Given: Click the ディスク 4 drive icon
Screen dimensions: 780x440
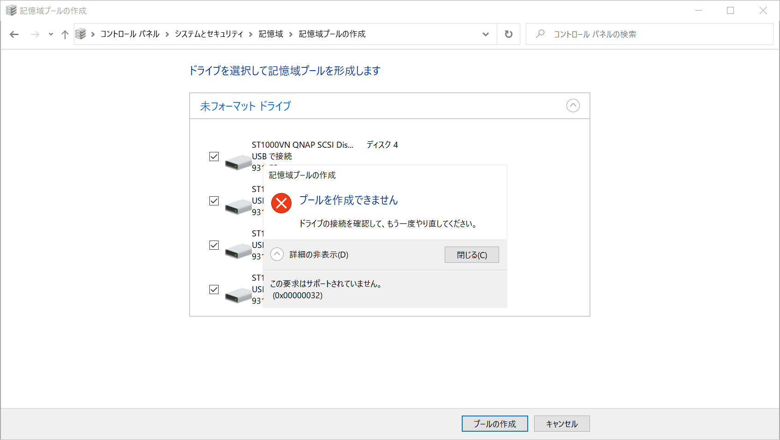Looking at the screenshot, I should click(238, 162).
